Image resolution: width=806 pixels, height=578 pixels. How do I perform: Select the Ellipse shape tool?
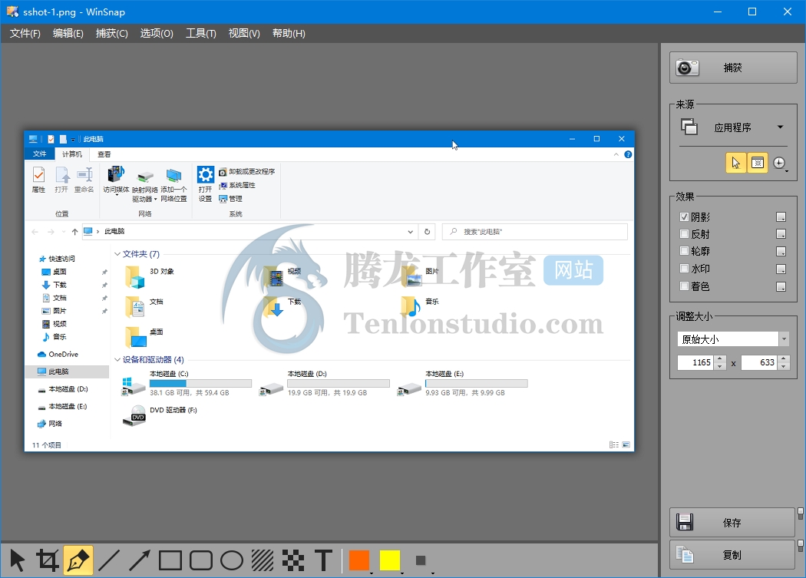pos(232,560)
